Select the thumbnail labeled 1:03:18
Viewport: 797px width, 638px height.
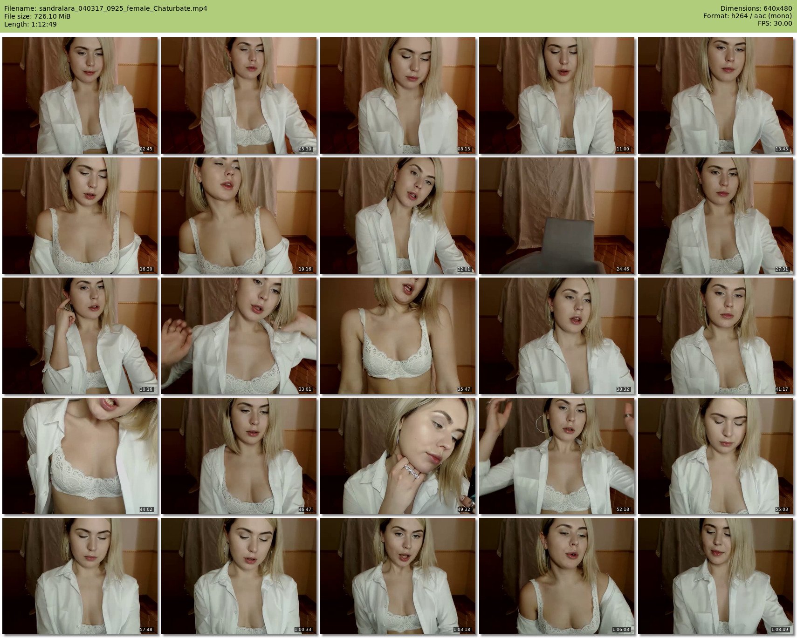(398, 576)
